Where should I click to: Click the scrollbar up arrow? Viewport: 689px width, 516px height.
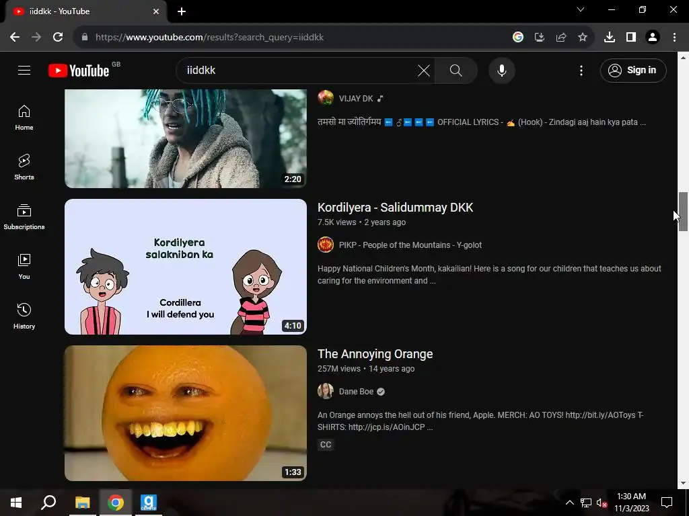683,58
